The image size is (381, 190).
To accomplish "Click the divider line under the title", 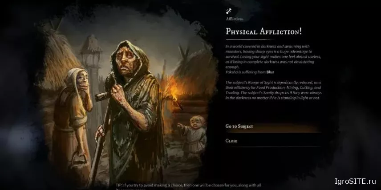I will (250, 40).
